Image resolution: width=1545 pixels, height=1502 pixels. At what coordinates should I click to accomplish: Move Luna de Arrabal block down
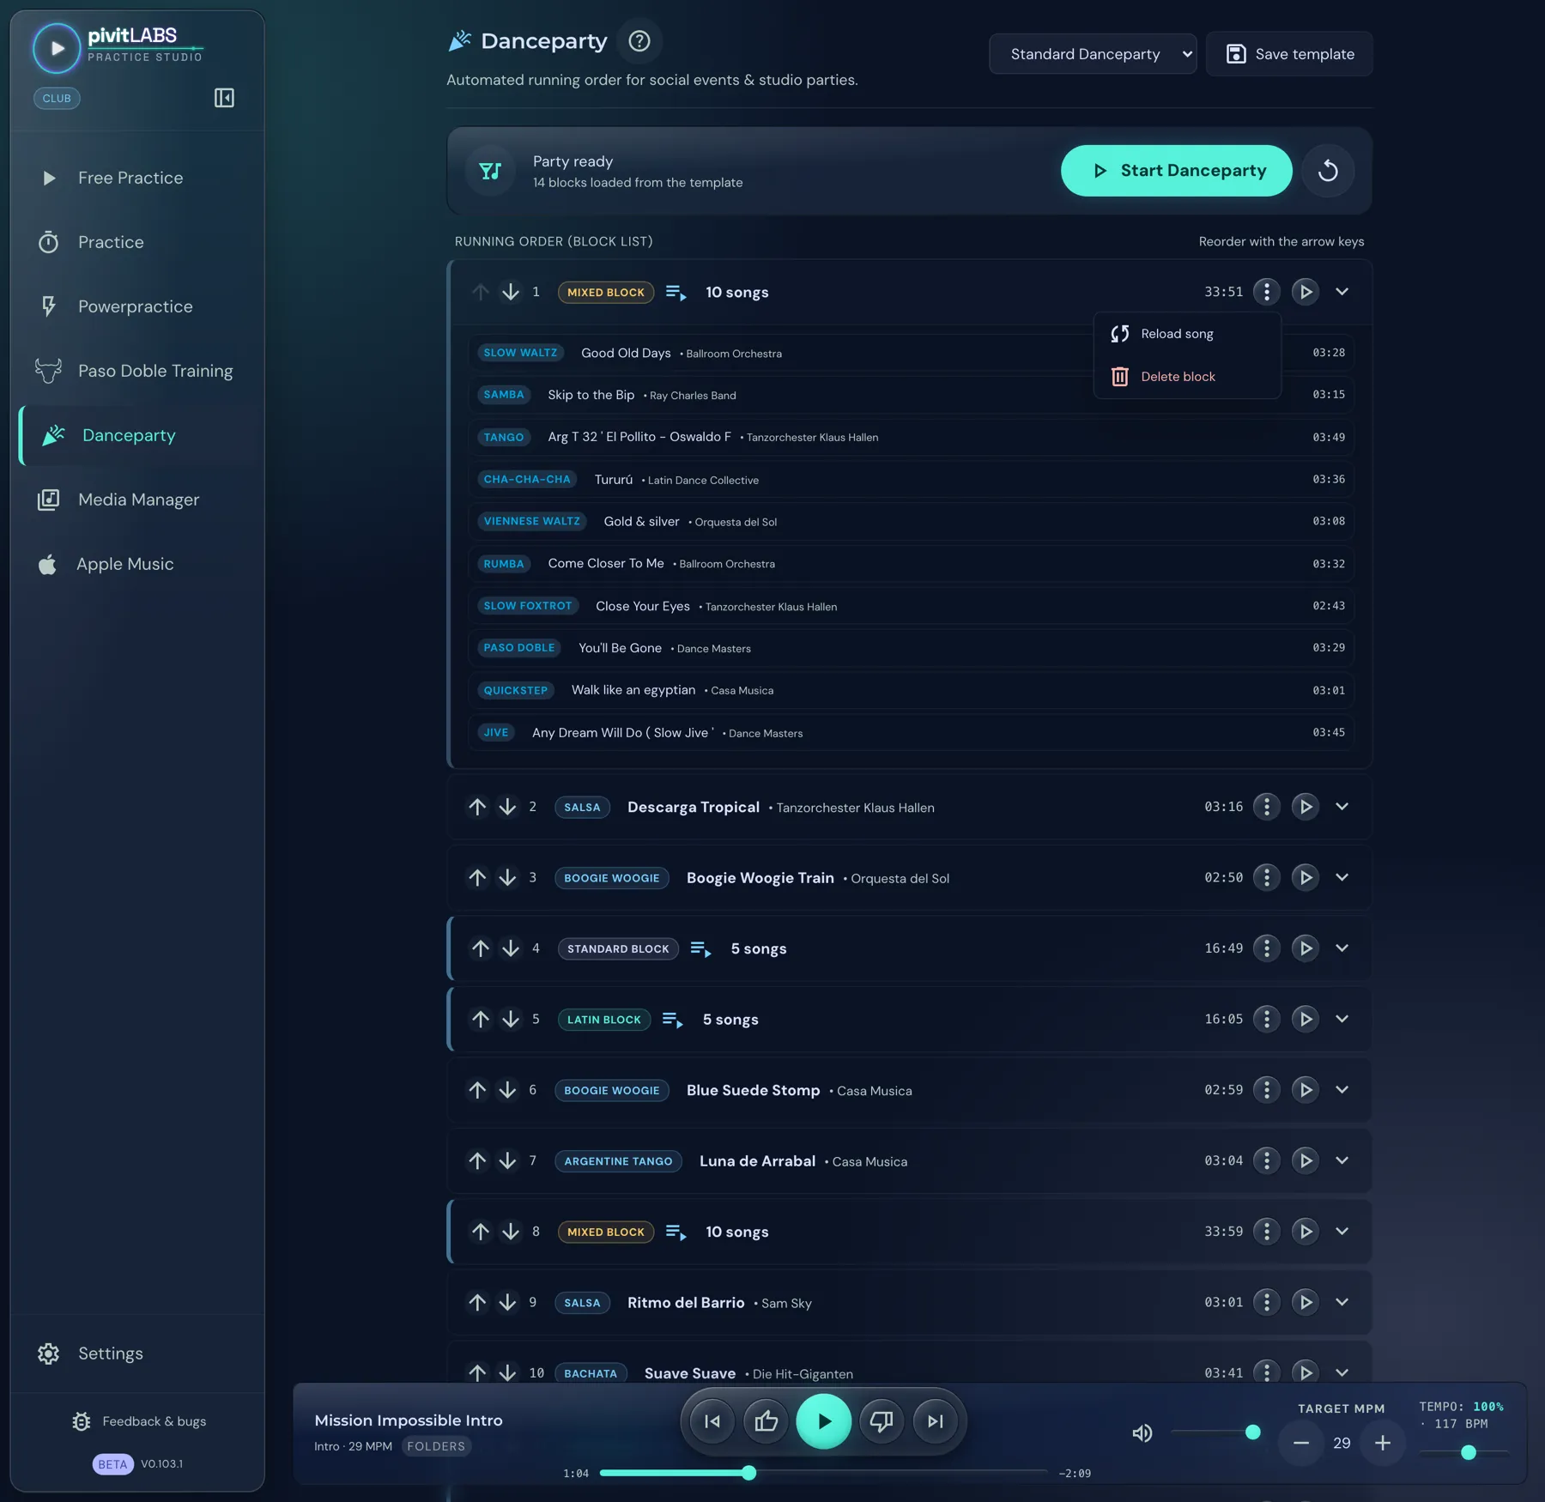[x=507, y=1160]
